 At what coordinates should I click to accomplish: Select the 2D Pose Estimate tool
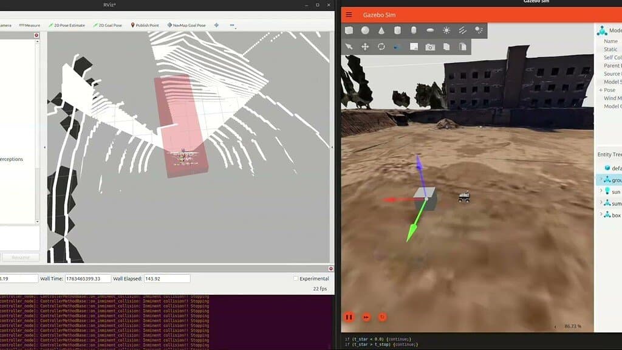tap(67, 25)
